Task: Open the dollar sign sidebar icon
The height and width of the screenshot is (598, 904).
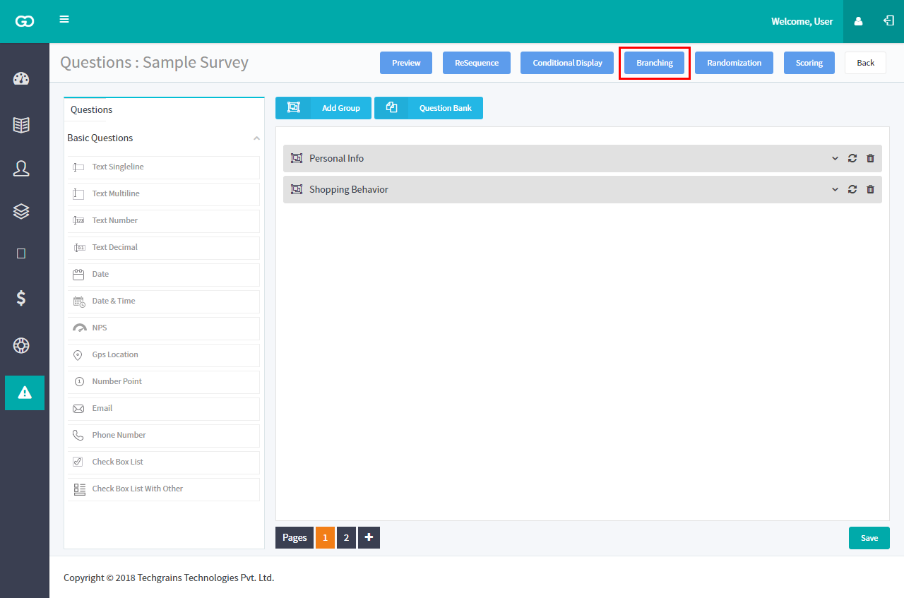Action: click(21, 298)
